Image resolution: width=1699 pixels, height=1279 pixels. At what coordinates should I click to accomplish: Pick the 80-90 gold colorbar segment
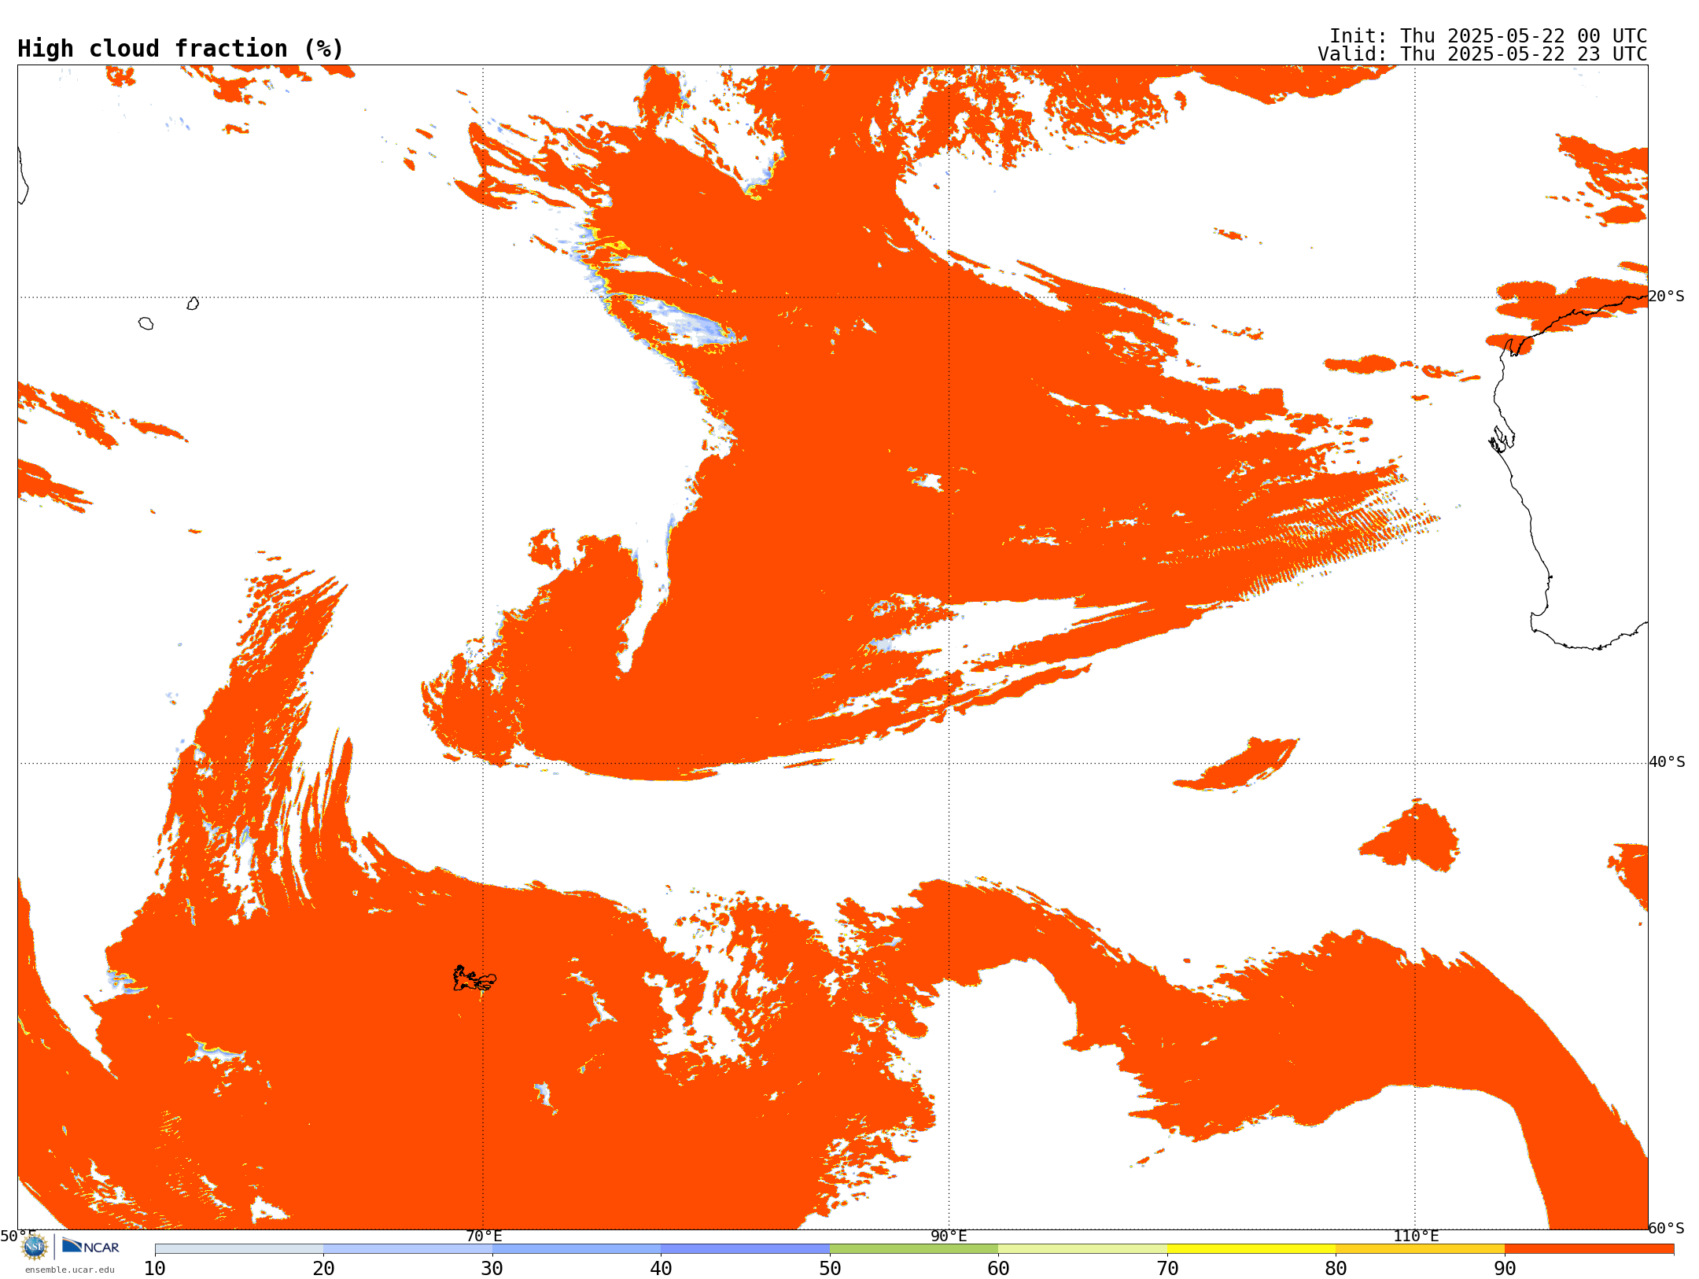1420,1249
